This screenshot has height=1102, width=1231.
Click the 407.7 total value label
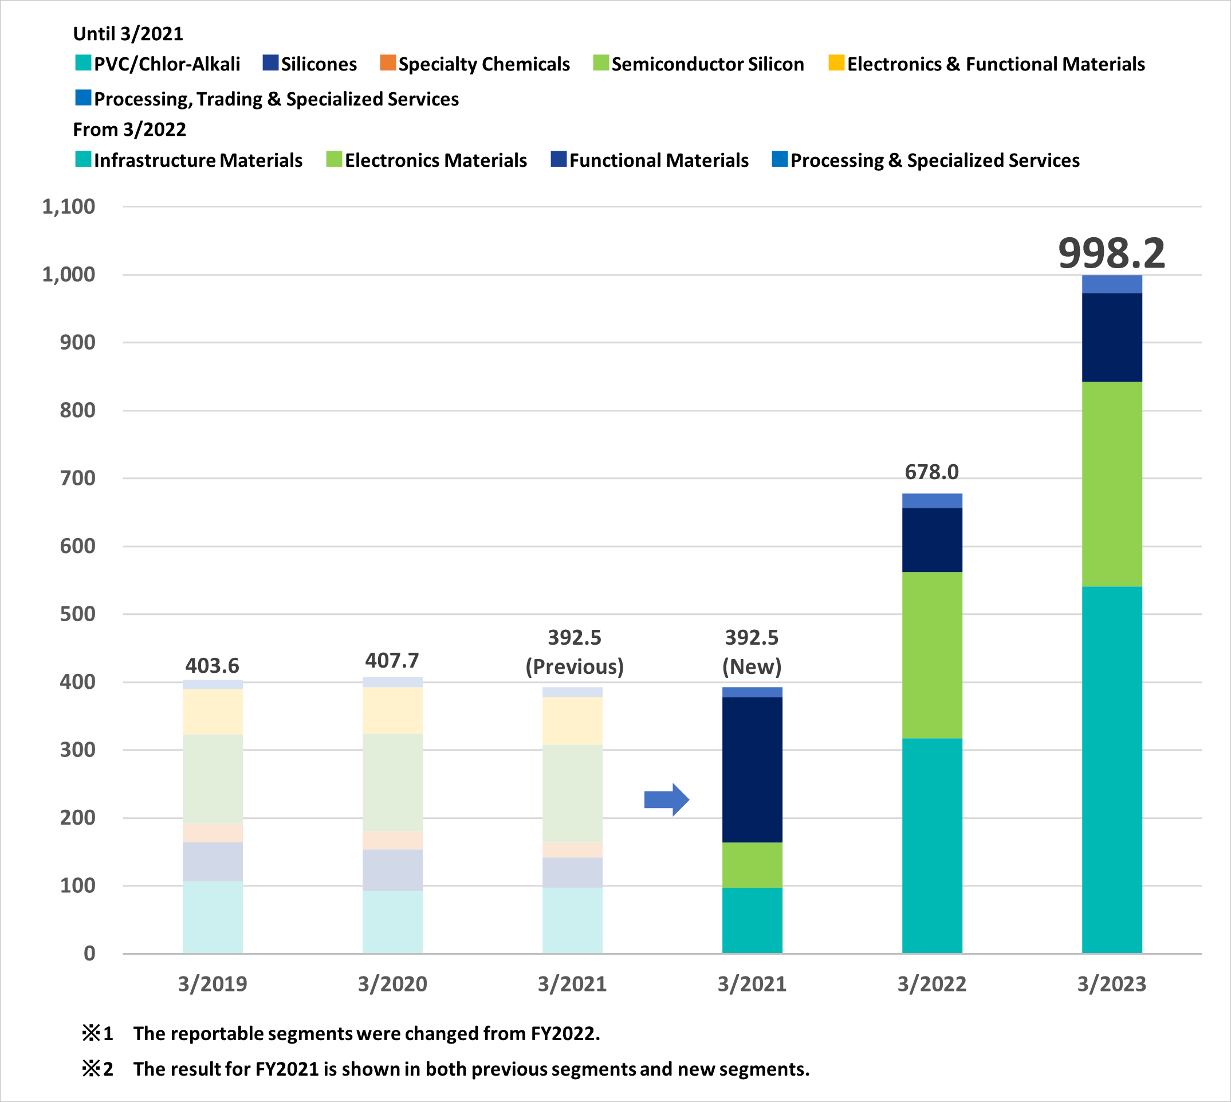pos(392,660)
